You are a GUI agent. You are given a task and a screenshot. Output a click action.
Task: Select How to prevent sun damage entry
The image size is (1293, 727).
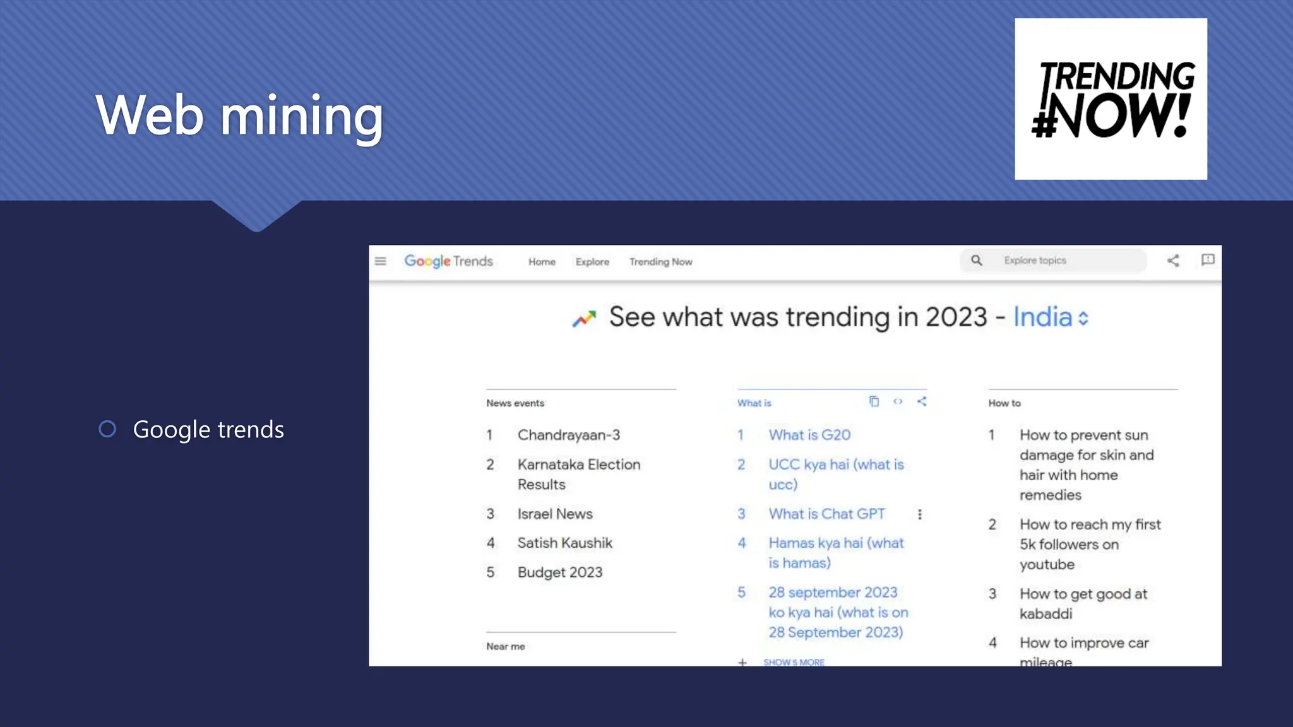click(1087, 465)
